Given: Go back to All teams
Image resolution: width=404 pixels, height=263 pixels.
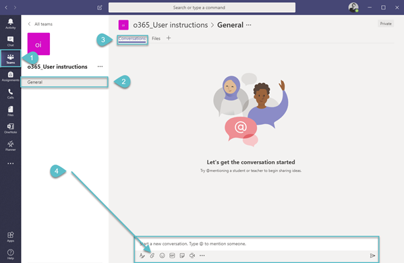Looking at the screenshot, I should 40,24.
